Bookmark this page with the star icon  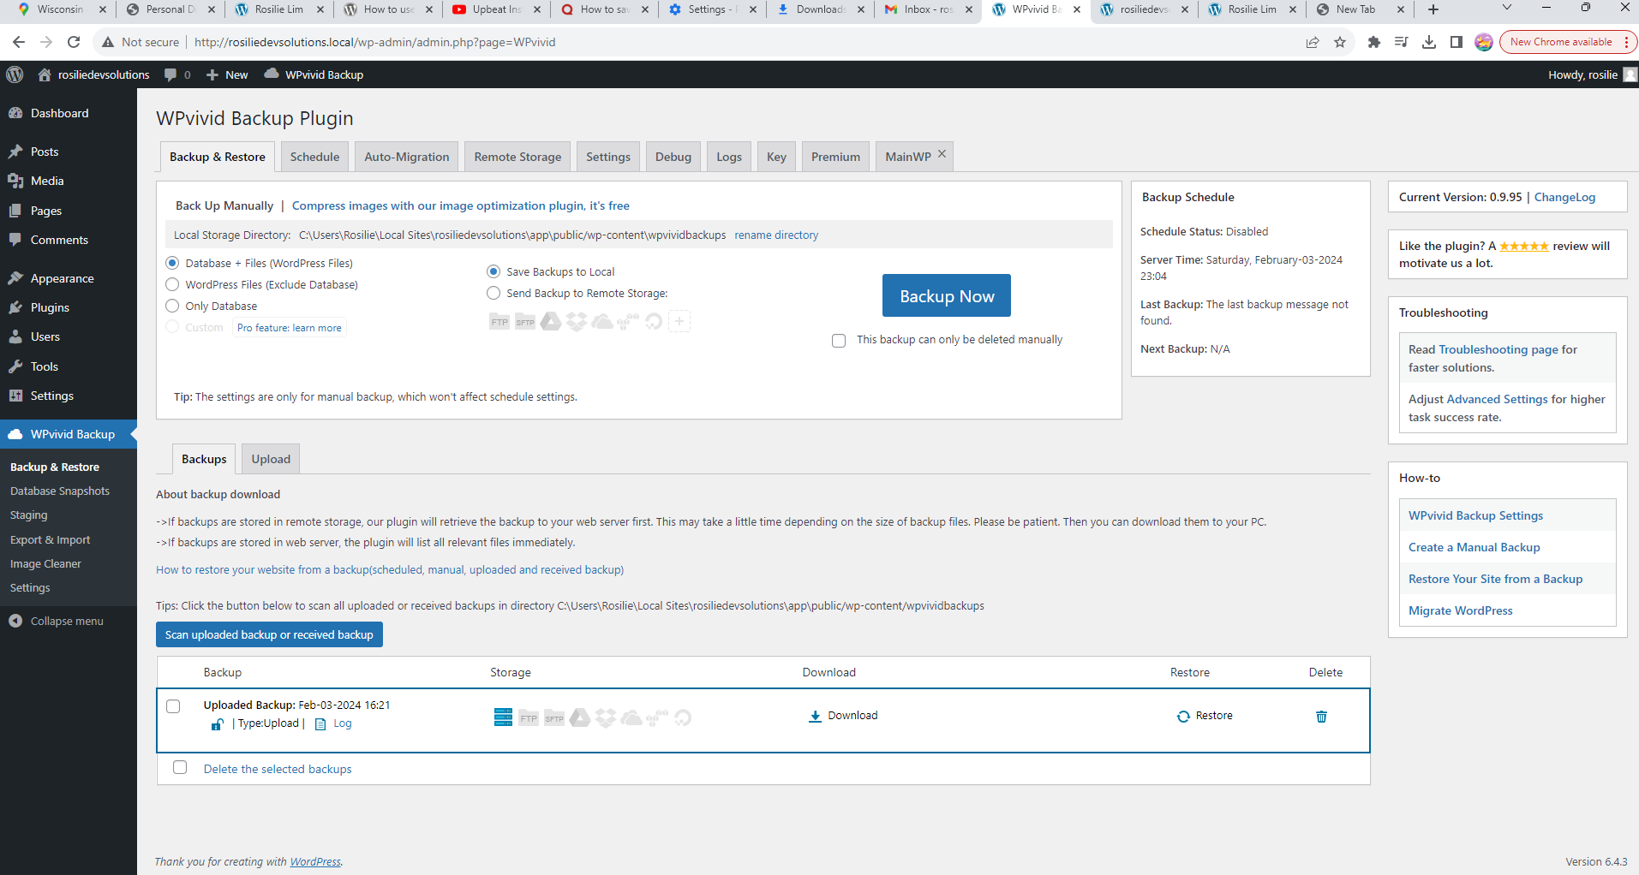click(1340, 42)
